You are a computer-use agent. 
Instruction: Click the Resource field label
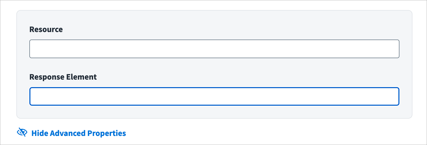[46, 29]
